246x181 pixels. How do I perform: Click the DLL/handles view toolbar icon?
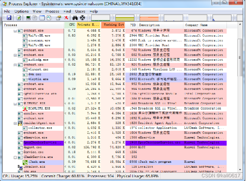pyautogui.click(x=49, y=18)
